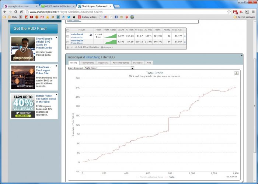
Task: Tick the checkbox for second molodnyak row
Action: 68,42
